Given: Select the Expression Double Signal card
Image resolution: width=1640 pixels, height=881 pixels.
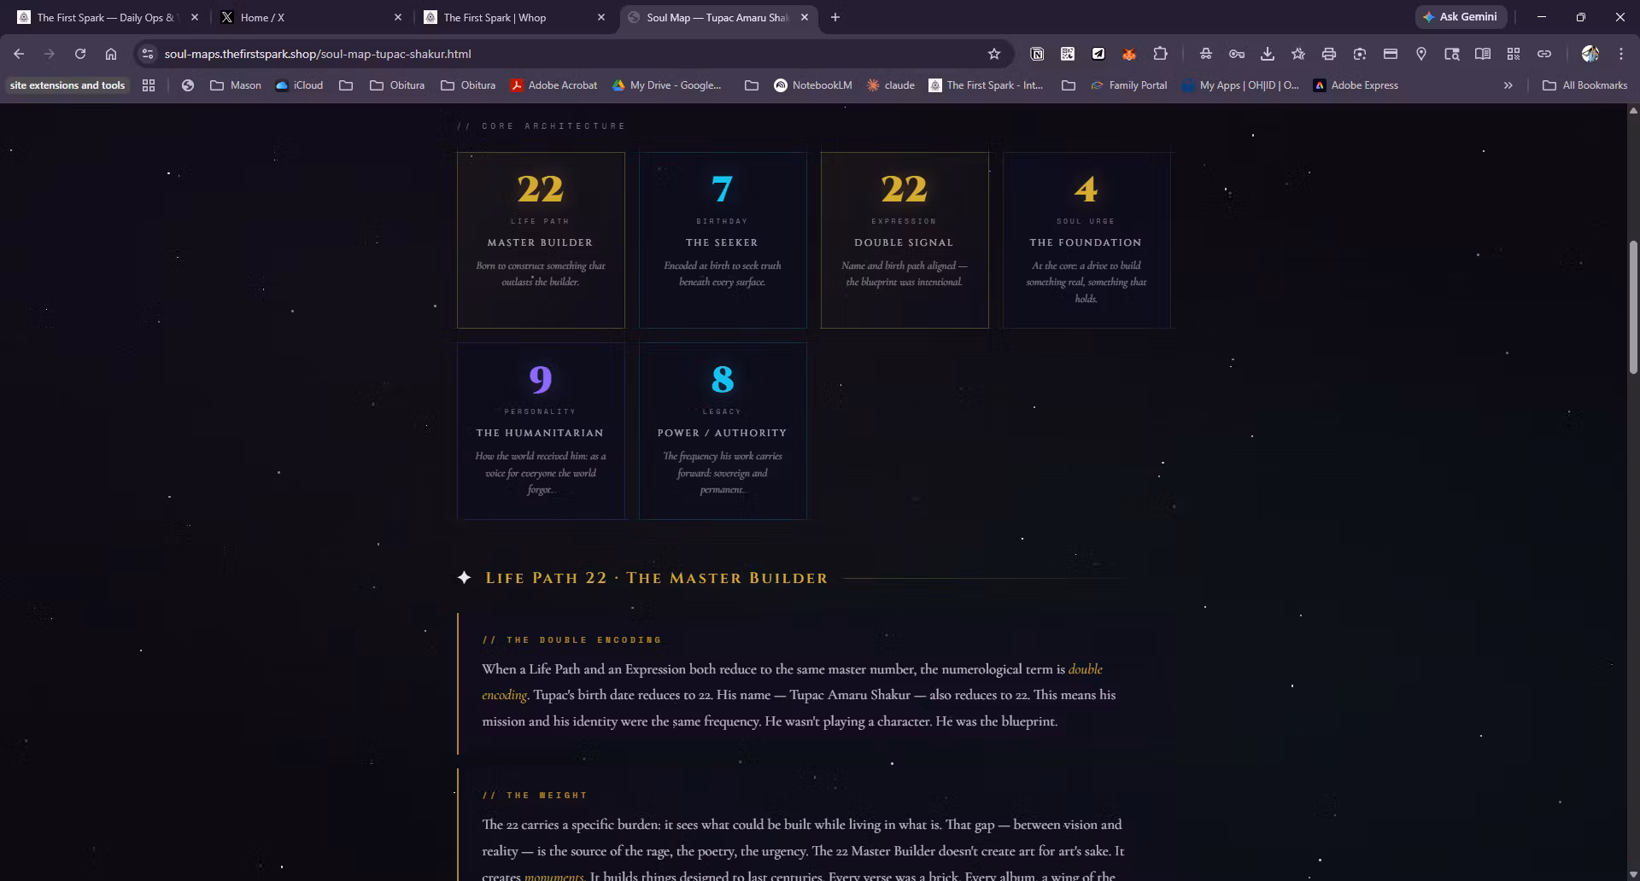Looking at the screenshot, I should (905, 240).
